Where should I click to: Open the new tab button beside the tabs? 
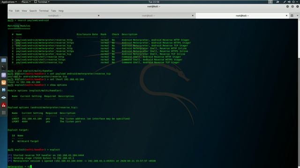coord(292,15)
